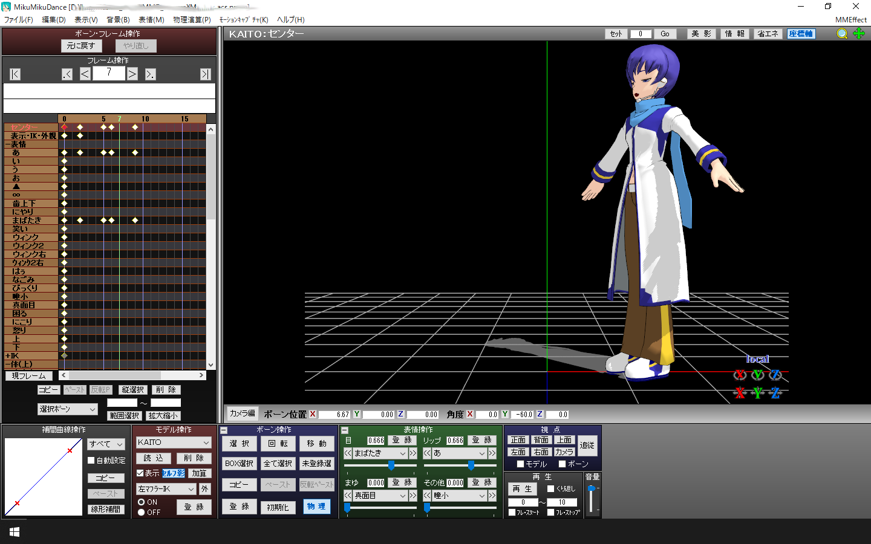Viewport: 871px width, 544px height.
Task: Open the KAITO model dropdown
Action: [x=174, y=442]
